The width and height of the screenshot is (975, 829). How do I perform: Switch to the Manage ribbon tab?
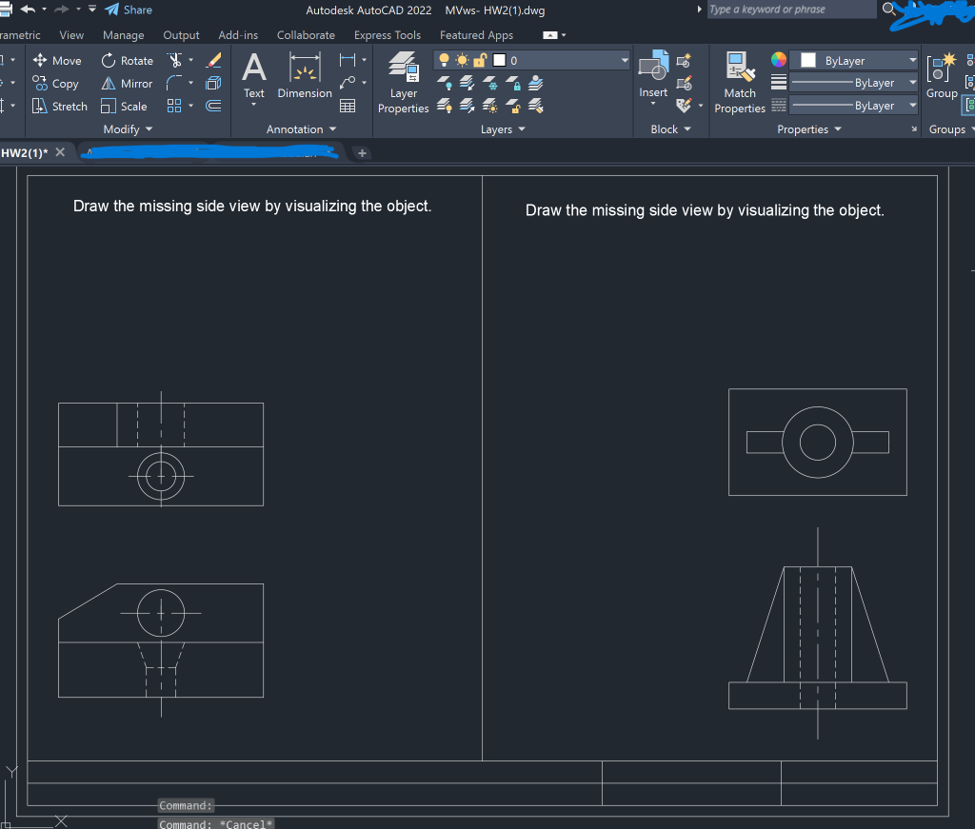(123, 35)
